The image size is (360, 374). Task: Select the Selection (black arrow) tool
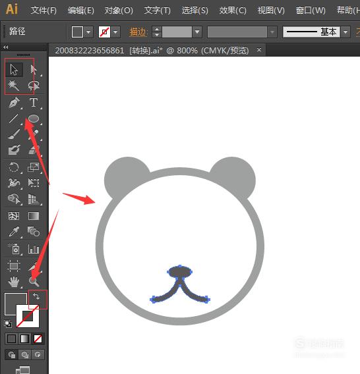pyautogui.click(x=14, y=70)
